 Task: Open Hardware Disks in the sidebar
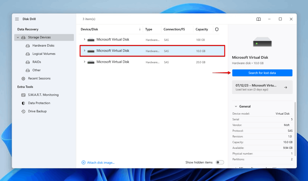[x=43, y=46]
